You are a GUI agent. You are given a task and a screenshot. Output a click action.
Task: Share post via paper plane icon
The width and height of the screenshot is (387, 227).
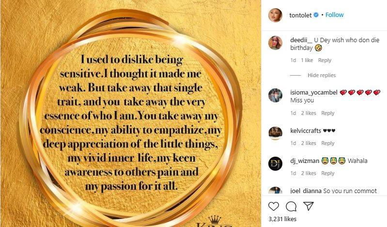coord(308,207)
